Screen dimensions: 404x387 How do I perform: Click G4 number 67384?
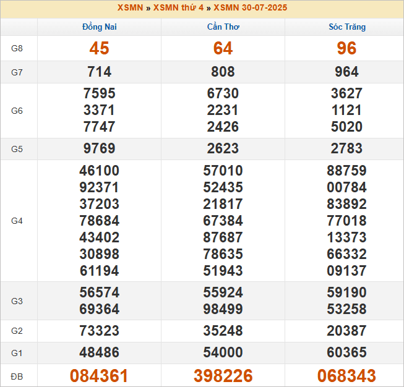[223, 221]
